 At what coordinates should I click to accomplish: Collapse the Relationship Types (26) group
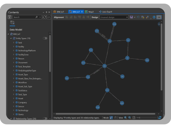11,118
